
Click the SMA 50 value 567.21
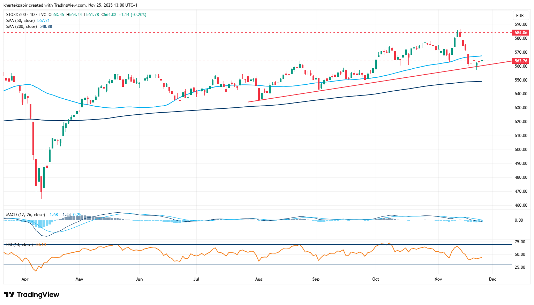pyautogui.click(x=44, y=21)
